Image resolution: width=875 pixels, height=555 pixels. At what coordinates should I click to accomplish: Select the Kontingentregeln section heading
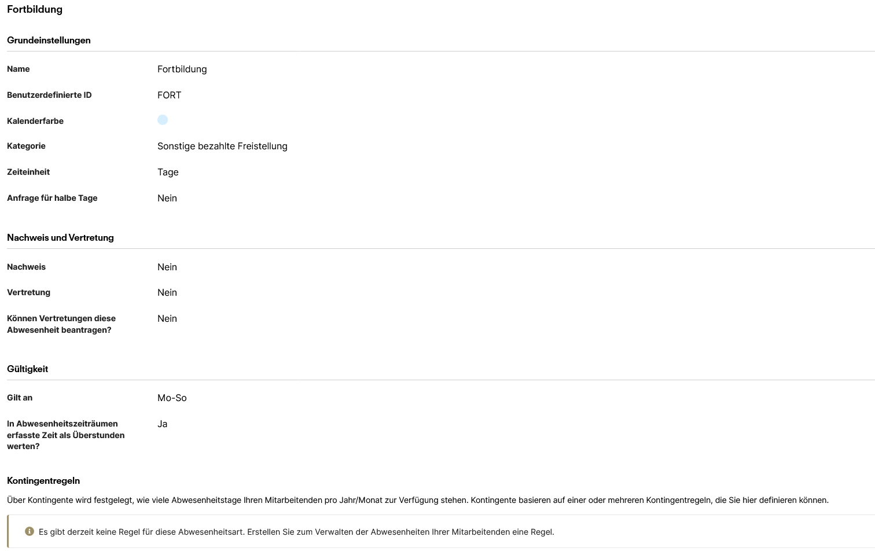click(43, 481)
